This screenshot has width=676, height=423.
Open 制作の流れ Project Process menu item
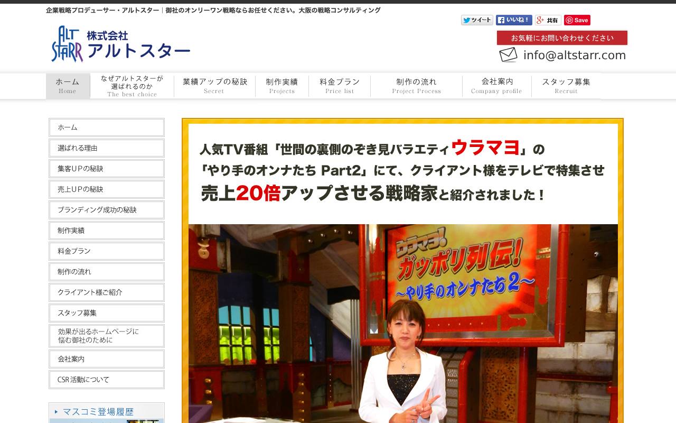coord(416,86)
